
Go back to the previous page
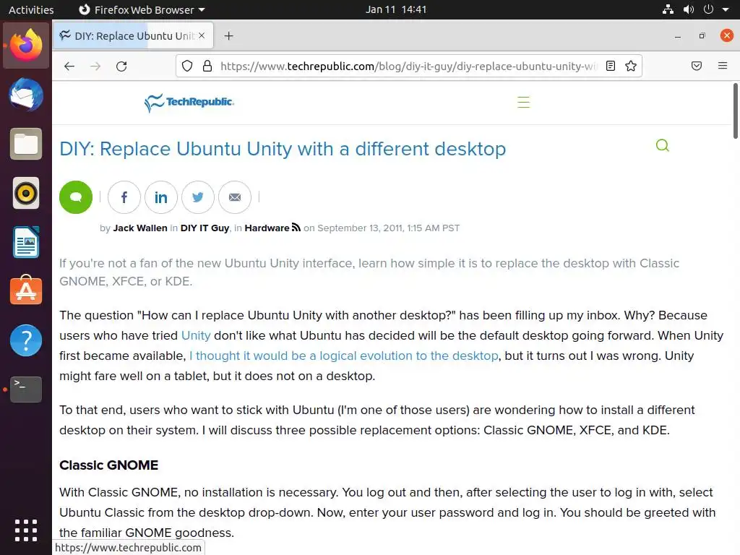click(x=69, y=66)
